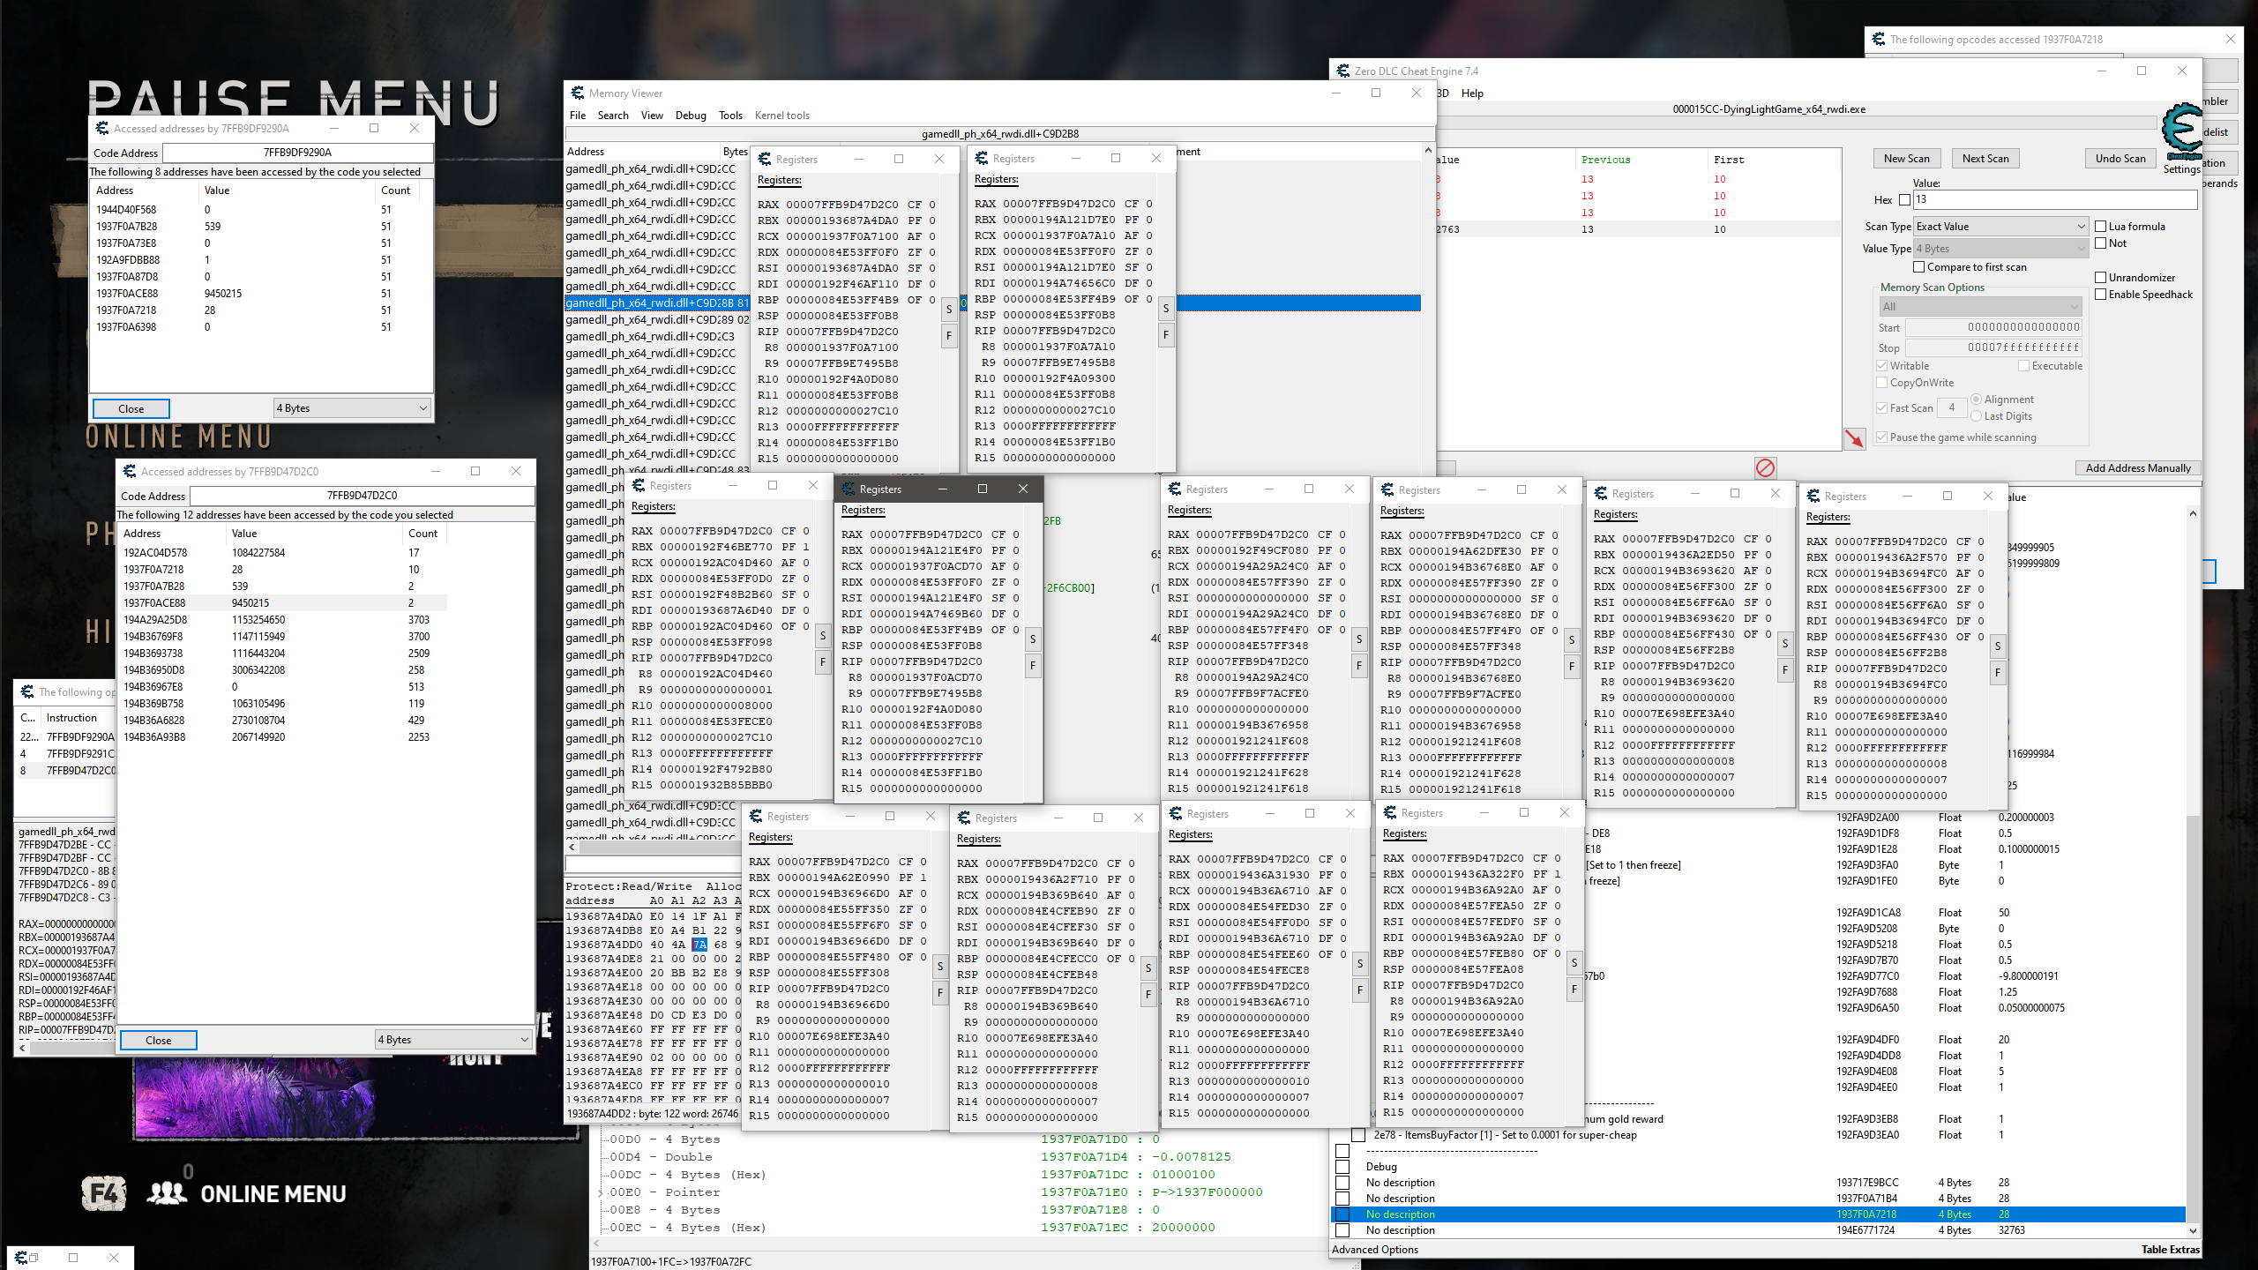Click F in Registers window with RBX 00000194A121D7E0
2258x1270 pixels.
click(x=1166, y=335)
